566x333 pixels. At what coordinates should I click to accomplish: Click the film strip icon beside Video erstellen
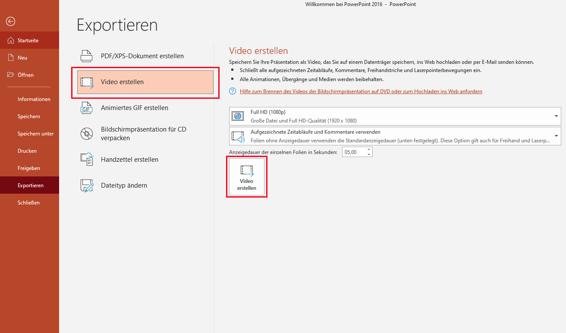tap(87, 82)
